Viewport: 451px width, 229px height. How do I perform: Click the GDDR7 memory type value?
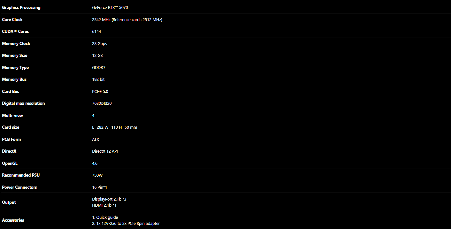coord(99,67)
